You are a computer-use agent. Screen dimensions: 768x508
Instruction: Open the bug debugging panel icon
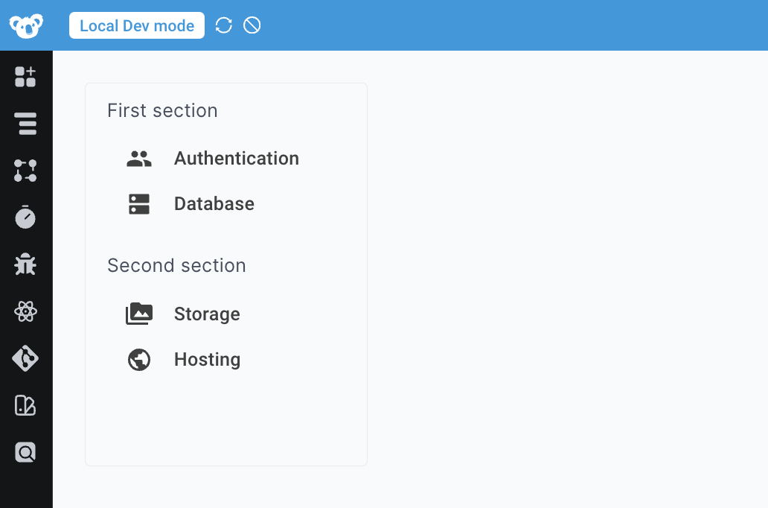coord(26,264)
